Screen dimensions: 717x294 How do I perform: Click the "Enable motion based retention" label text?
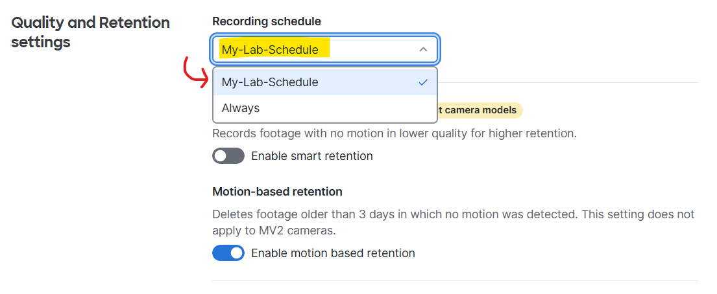pyautogui.click(x=334, y=253)
